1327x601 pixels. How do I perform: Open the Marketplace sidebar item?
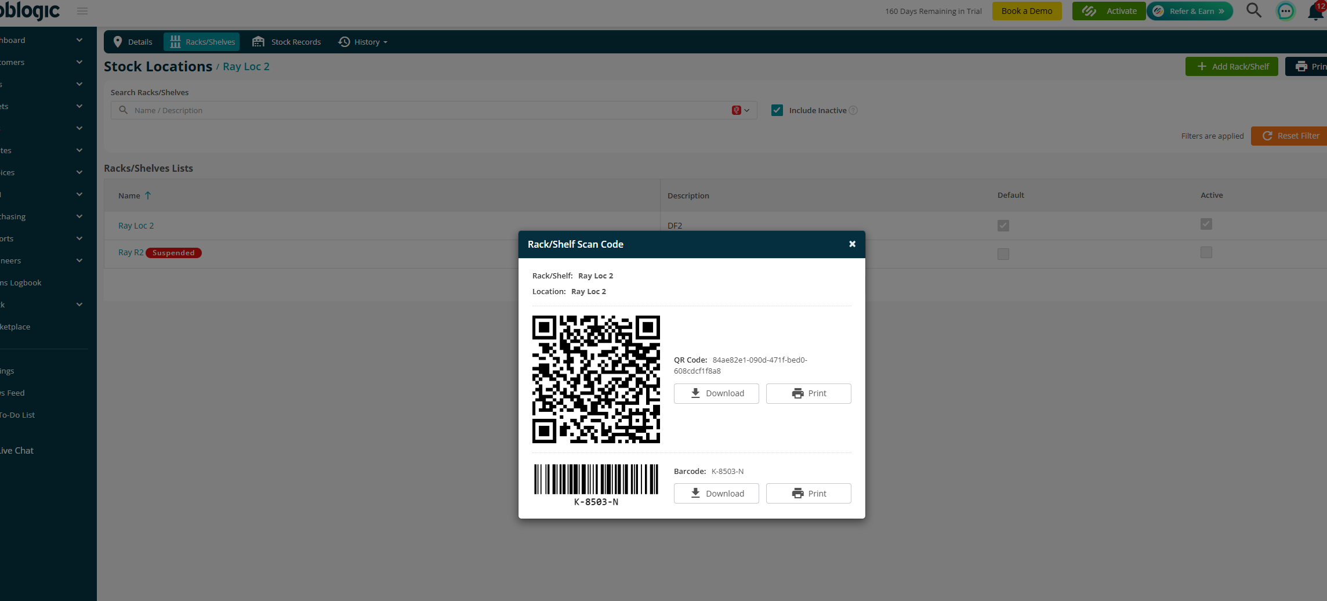pos(15,327)
